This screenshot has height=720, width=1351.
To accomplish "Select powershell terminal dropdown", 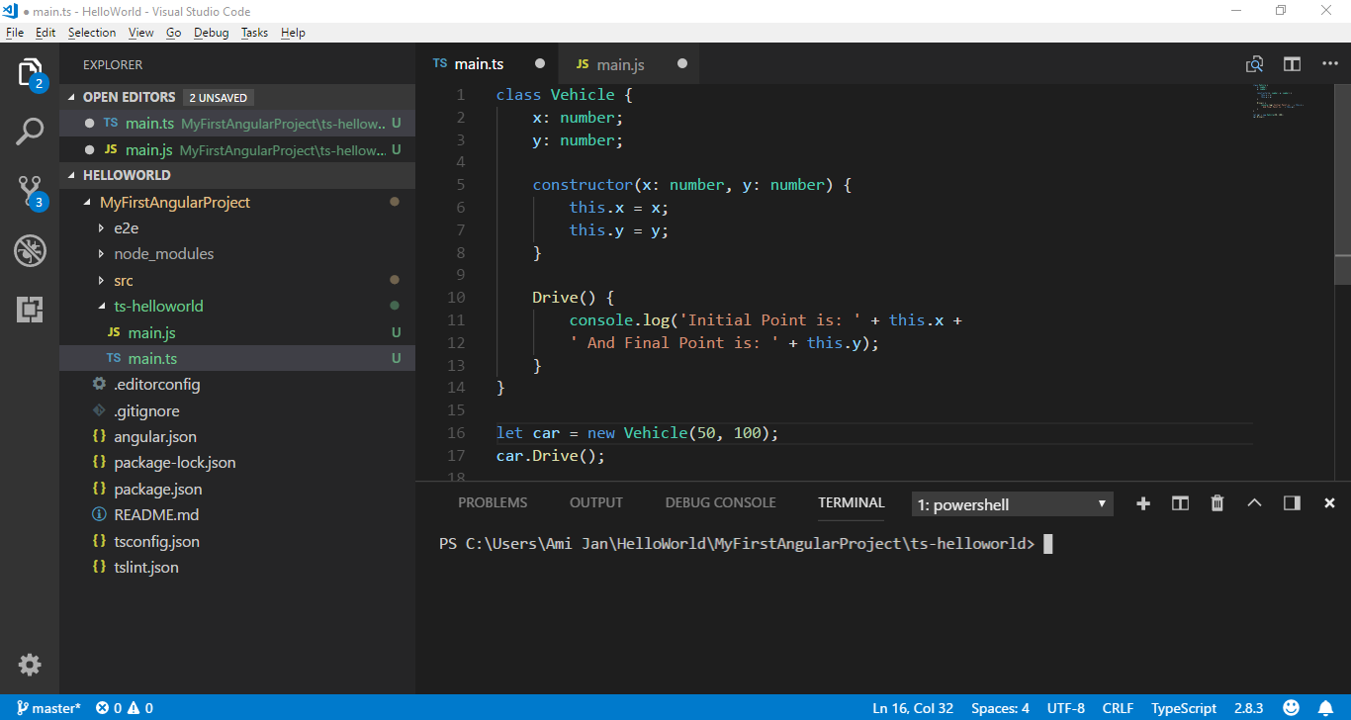I will [1012, 504].
